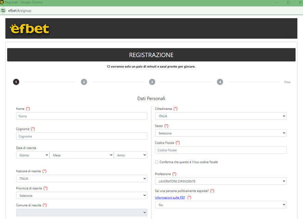Screen dimensions: 303x219
Task: Focus the Codice Fiscale input field
Action: tap(221, 150)
